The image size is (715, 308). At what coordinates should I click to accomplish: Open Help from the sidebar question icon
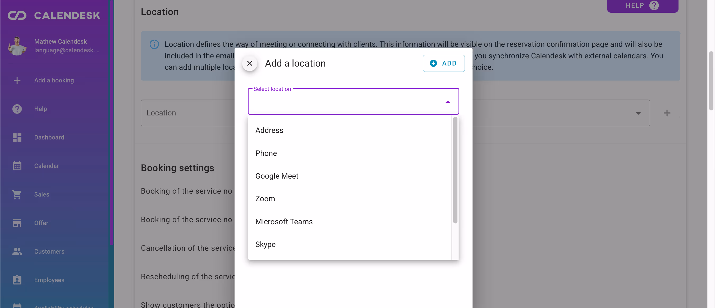pos(17,109)
